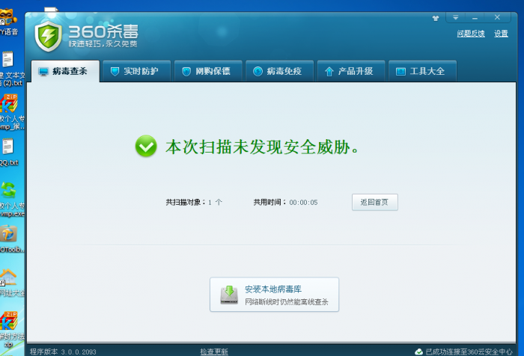Click the round icon on 病毒免疫 tab
The width and height of the screenshot is (524, 356).
[x=258, y=72]
